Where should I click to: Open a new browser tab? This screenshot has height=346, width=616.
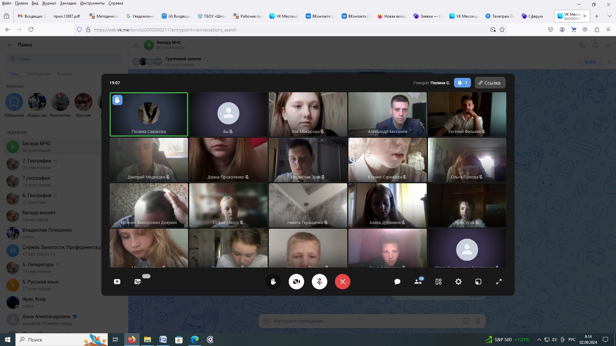tap(597, 16)
